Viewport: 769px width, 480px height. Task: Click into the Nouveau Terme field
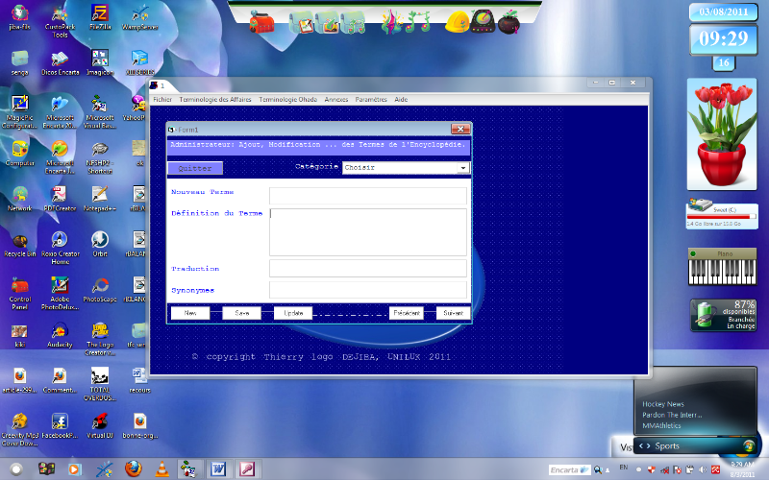point(368,196)
